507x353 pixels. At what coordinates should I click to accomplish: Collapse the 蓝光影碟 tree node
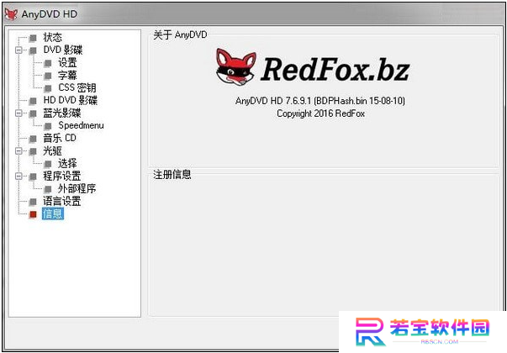18,113
